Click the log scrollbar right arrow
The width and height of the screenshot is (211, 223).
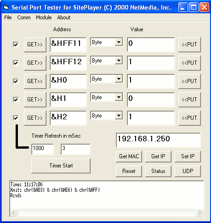click(200, 212)
